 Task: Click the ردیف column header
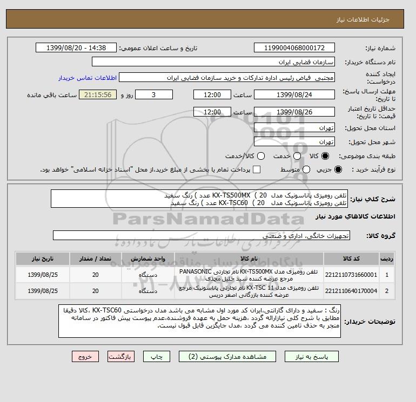(387, 258)
